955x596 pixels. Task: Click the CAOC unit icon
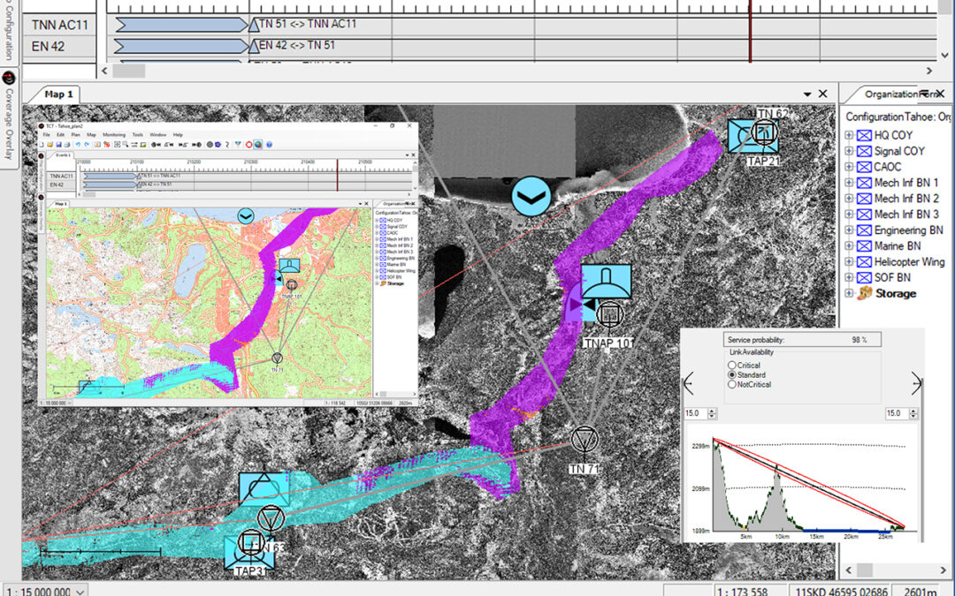pos(864,167)
